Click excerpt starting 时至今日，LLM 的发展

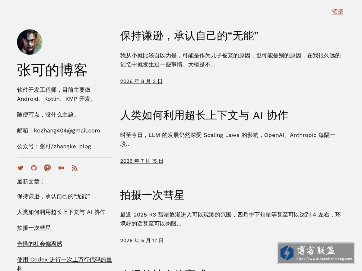coord(228,139)
